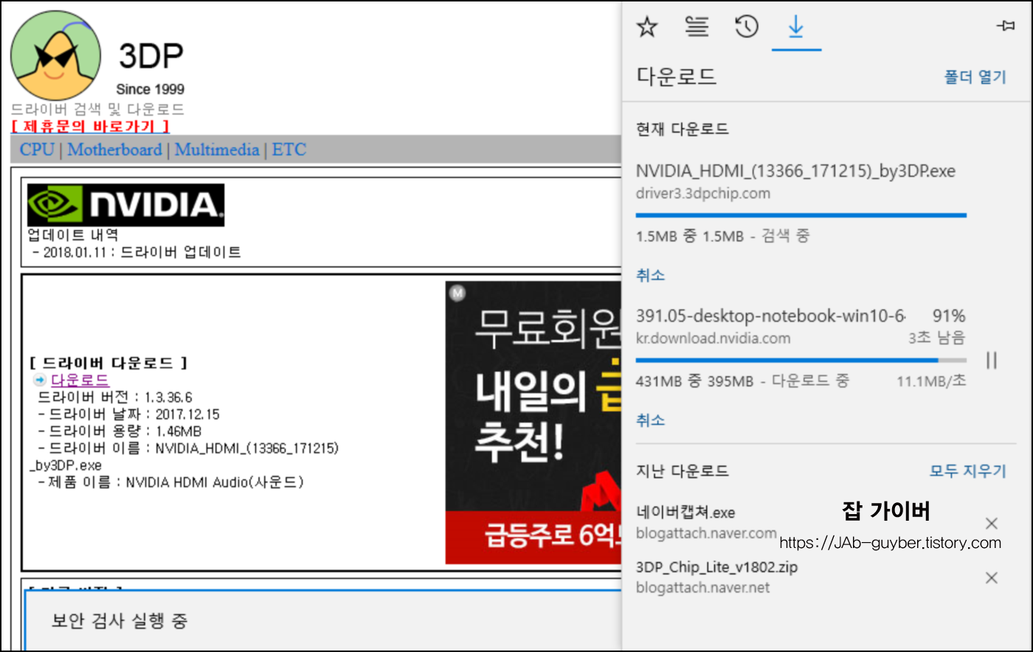Image resolution: width=1033 pixels, height=652 pixels.
Task: Click the blue arrow bullet beside 다운로드
Action: 40,380
